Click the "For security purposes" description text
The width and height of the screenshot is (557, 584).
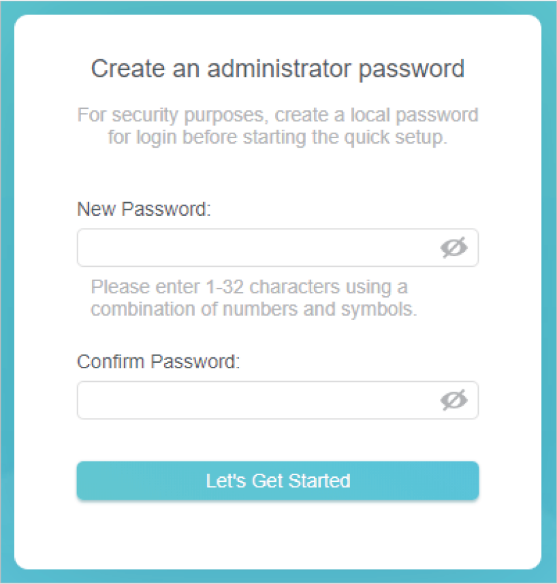(278, 114)
